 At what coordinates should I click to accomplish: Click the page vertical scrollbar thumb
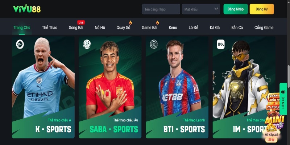click(289, 76)
